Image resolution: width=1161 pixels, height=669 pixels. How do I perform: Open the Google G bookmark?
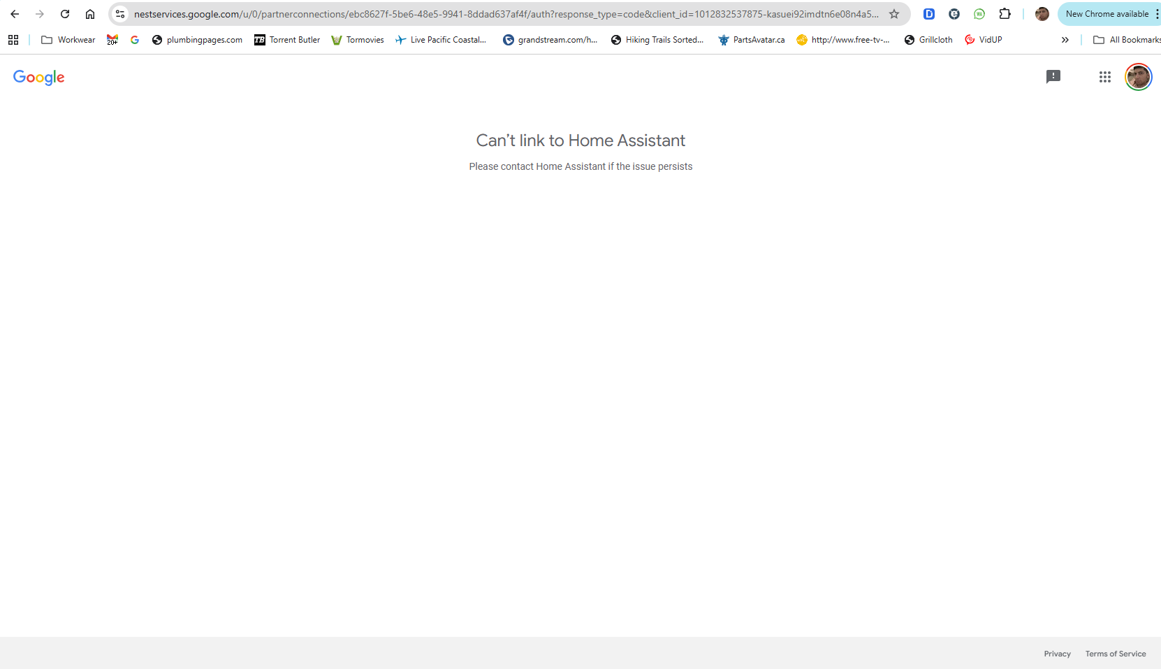(135, 40)
